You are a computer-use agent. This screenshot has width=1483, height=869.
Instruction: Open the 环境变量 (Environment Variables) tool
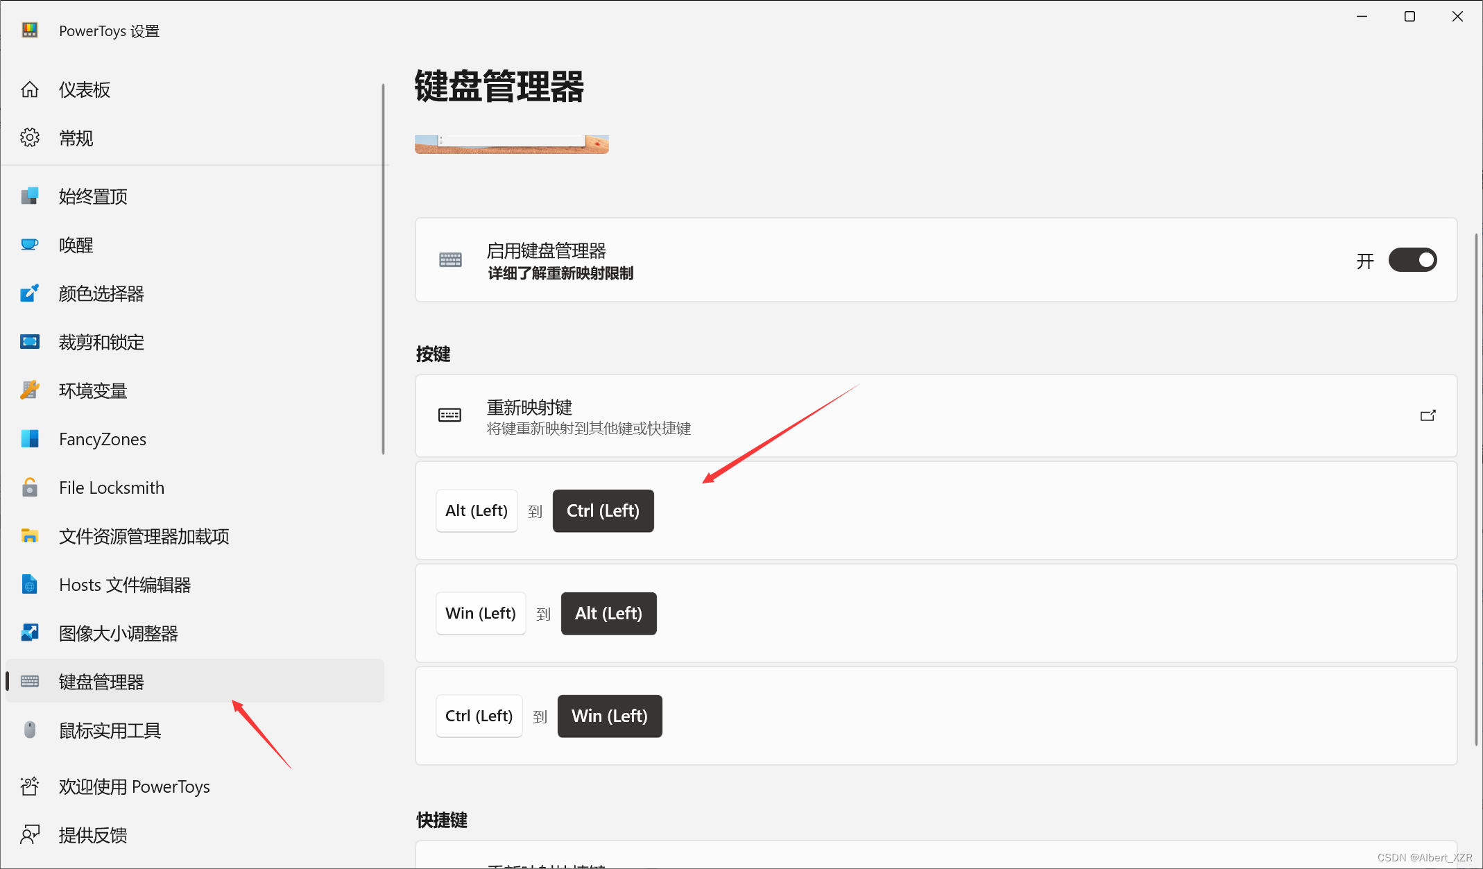coord(93,390)
